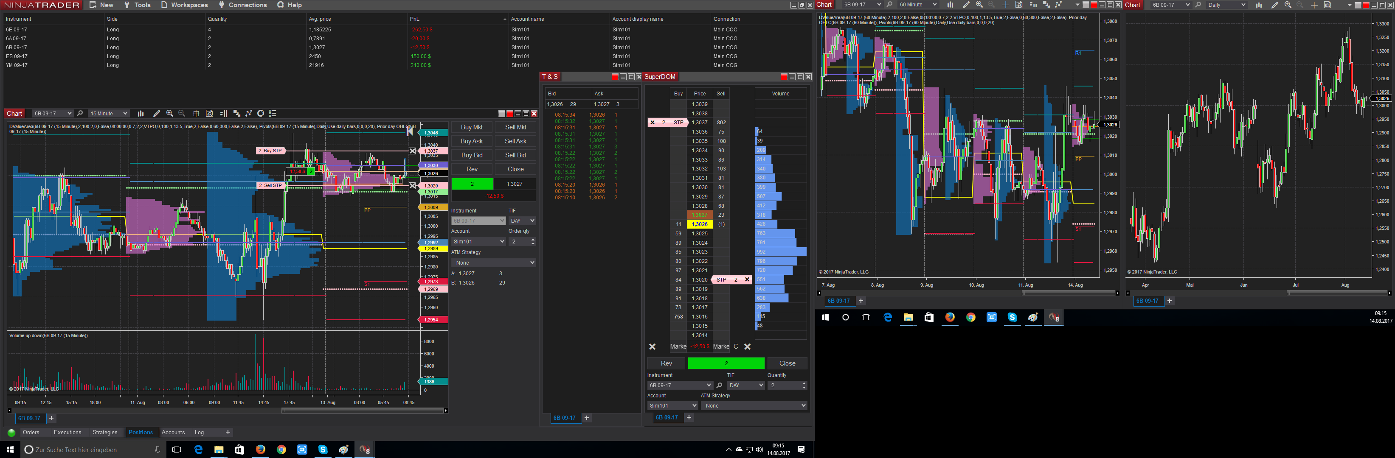The image size is (1395, 458).
Task: Zoom in on the 15 Minute chart
Action: [169, 114]
